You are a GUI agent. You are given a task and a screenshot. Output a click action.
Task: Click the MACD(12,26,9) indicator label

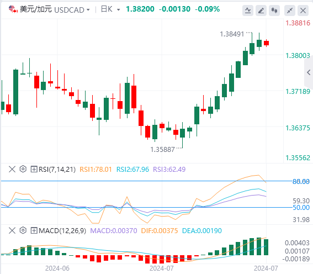tap(62, 231)
